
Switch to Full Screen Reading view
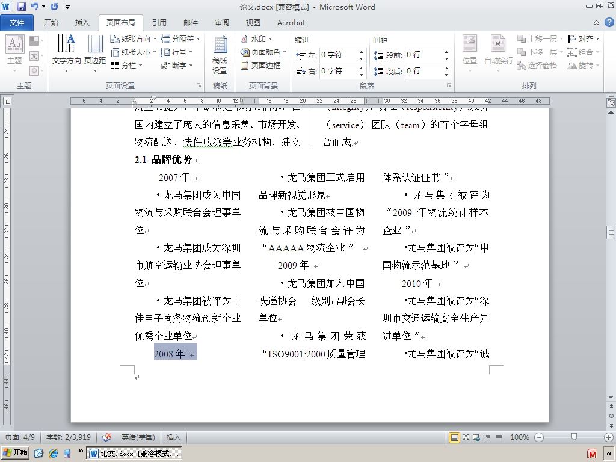pos(466,437)
